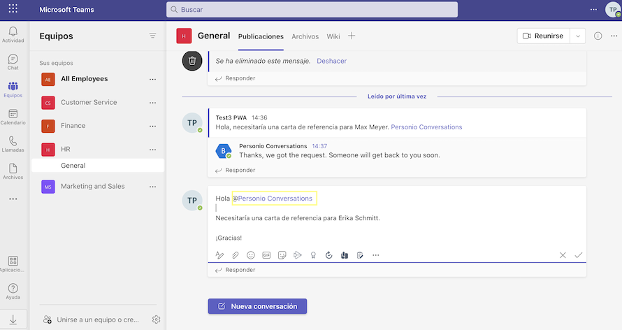The image size is (622, 330).
Task: Click the praise badge icon in the composer
Action: 313,255
